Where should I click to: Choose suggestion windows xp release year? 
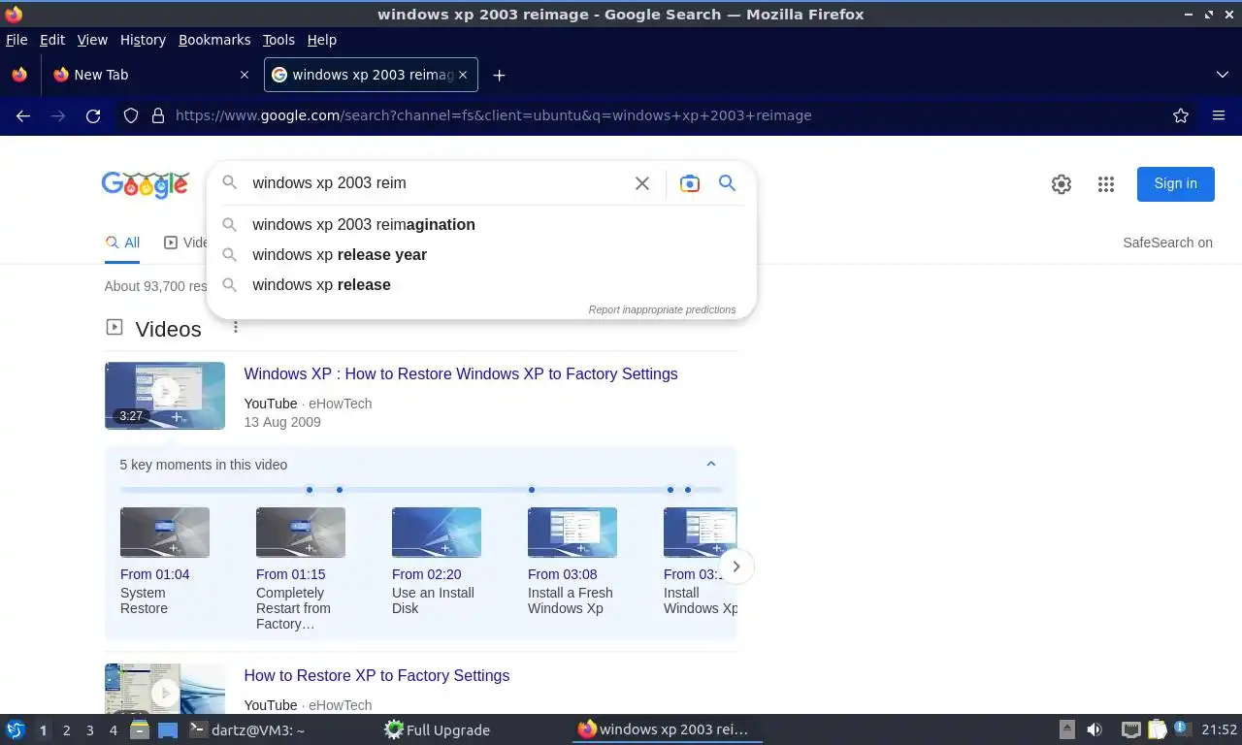pos(481,254)
